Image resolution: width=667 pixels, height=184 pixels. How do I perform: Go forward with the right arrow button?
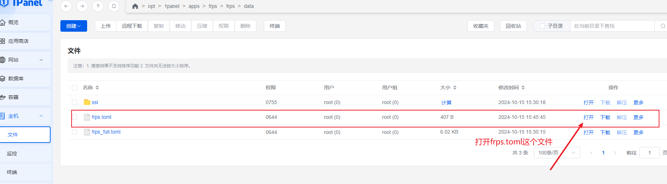[x=82, y=6]
